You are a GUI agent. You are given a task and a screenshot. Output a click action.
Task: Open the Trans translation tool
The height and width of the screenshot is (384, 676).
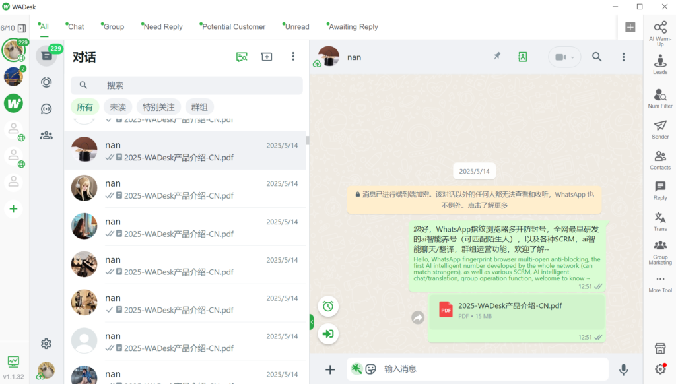pyautogui.click(x=660, y=222)
